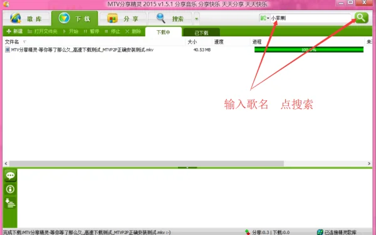Image resolution: width=376 pixels, height=235 pixels.
Task: Sort by 速度 speed column header
Action: tap(219, 42)
